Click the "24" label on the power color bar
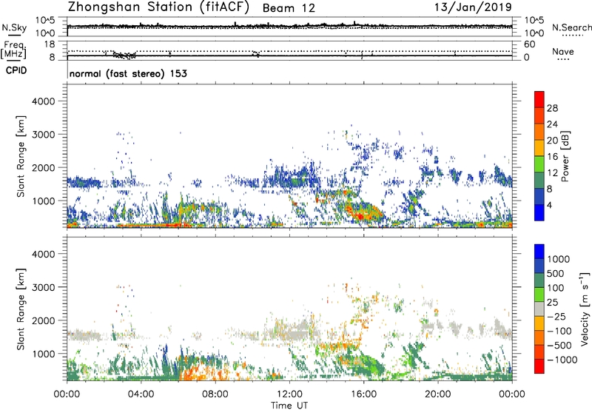This screenshot has height=410, width=592. 552,124
